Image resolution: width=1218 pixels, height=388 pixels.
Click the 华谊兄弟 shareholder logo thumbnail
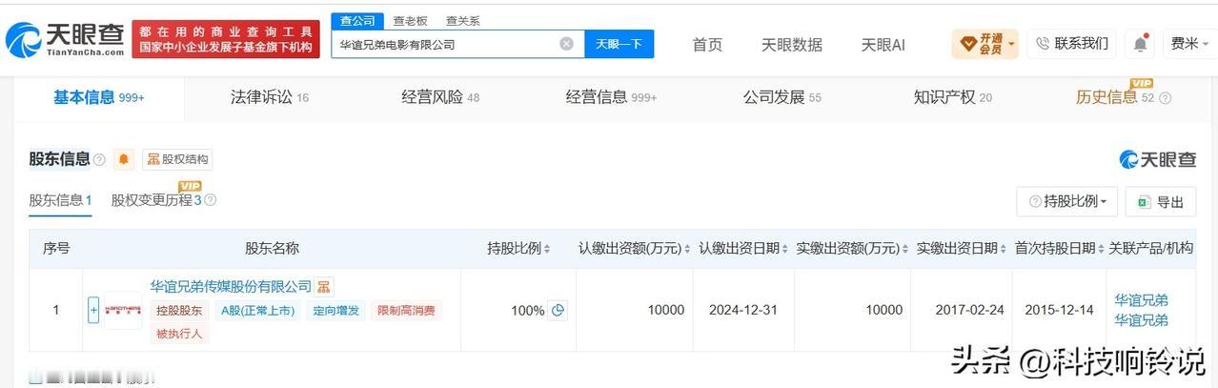coord(122,310)
